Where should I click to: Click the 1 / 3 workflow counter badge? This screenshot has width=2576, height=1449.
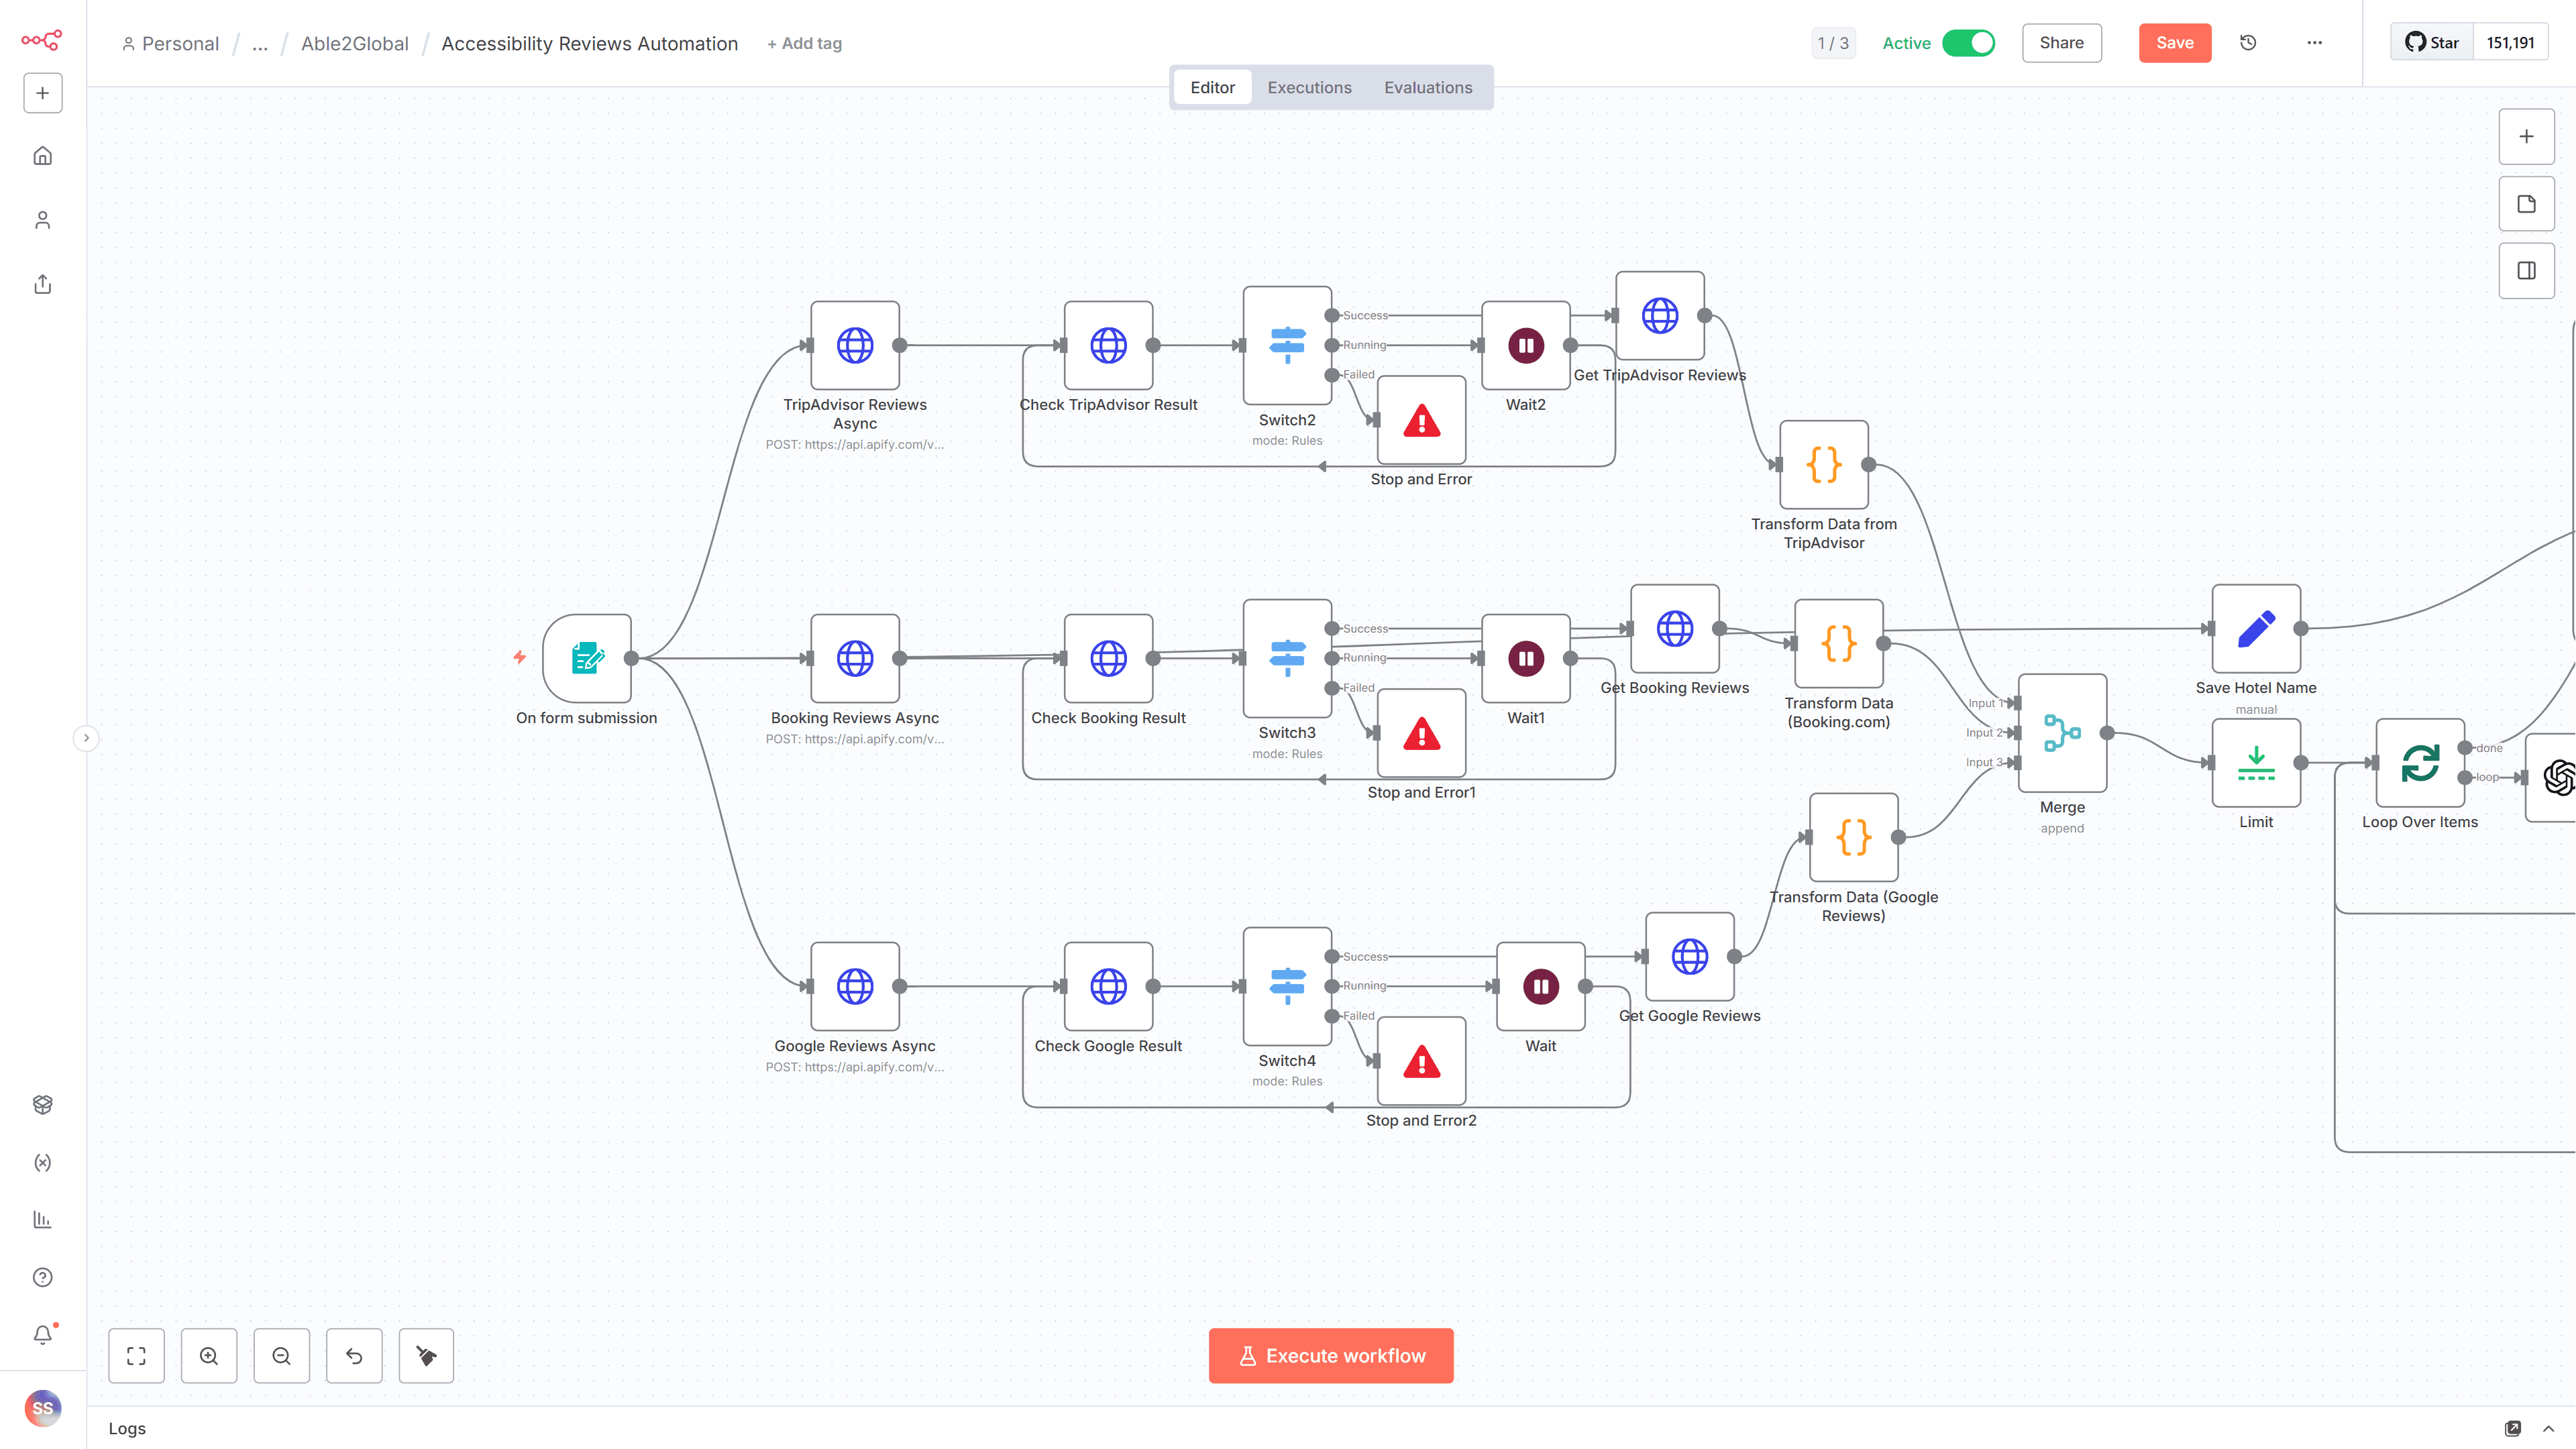coord(1833,43)
